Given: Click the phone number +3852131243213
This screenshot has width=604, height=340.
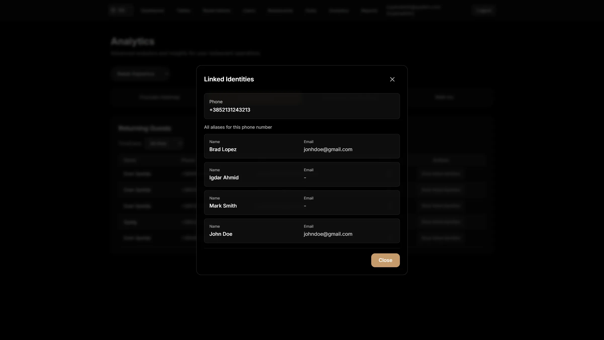Looking at the screenshot, I should coord(230,110).
